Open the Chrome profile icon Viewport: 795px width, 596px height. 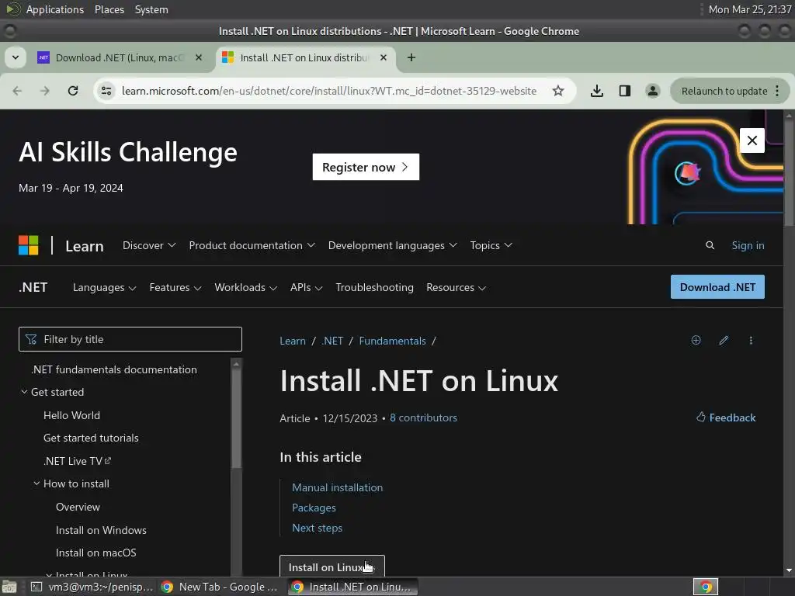[x=652, y=91]
